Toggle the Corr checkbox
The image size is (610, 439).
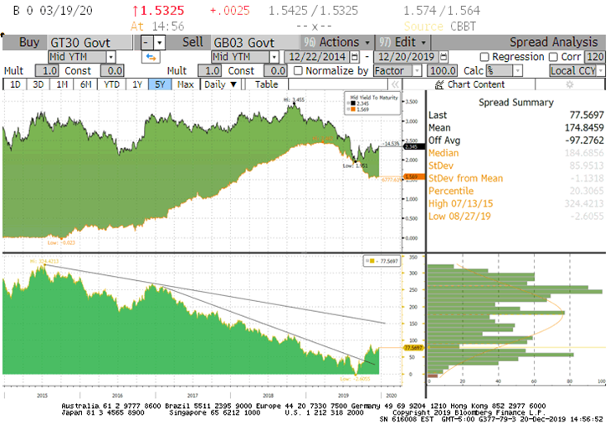(552, 57)
